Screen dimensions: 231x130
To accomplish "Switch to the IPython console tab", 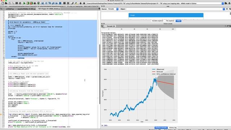I will click(x=161, y=127).
